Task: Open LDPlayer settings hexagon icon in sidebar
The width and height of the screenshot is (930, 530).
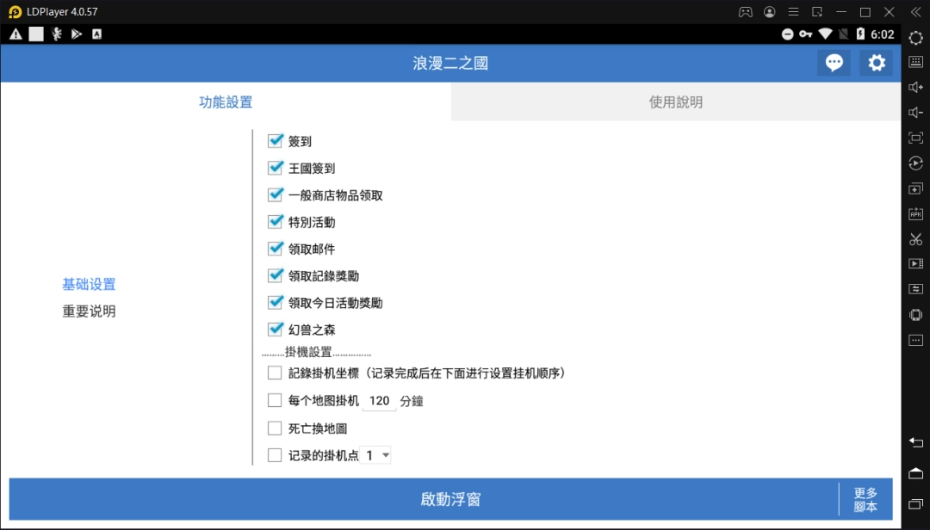Action: 915,38
